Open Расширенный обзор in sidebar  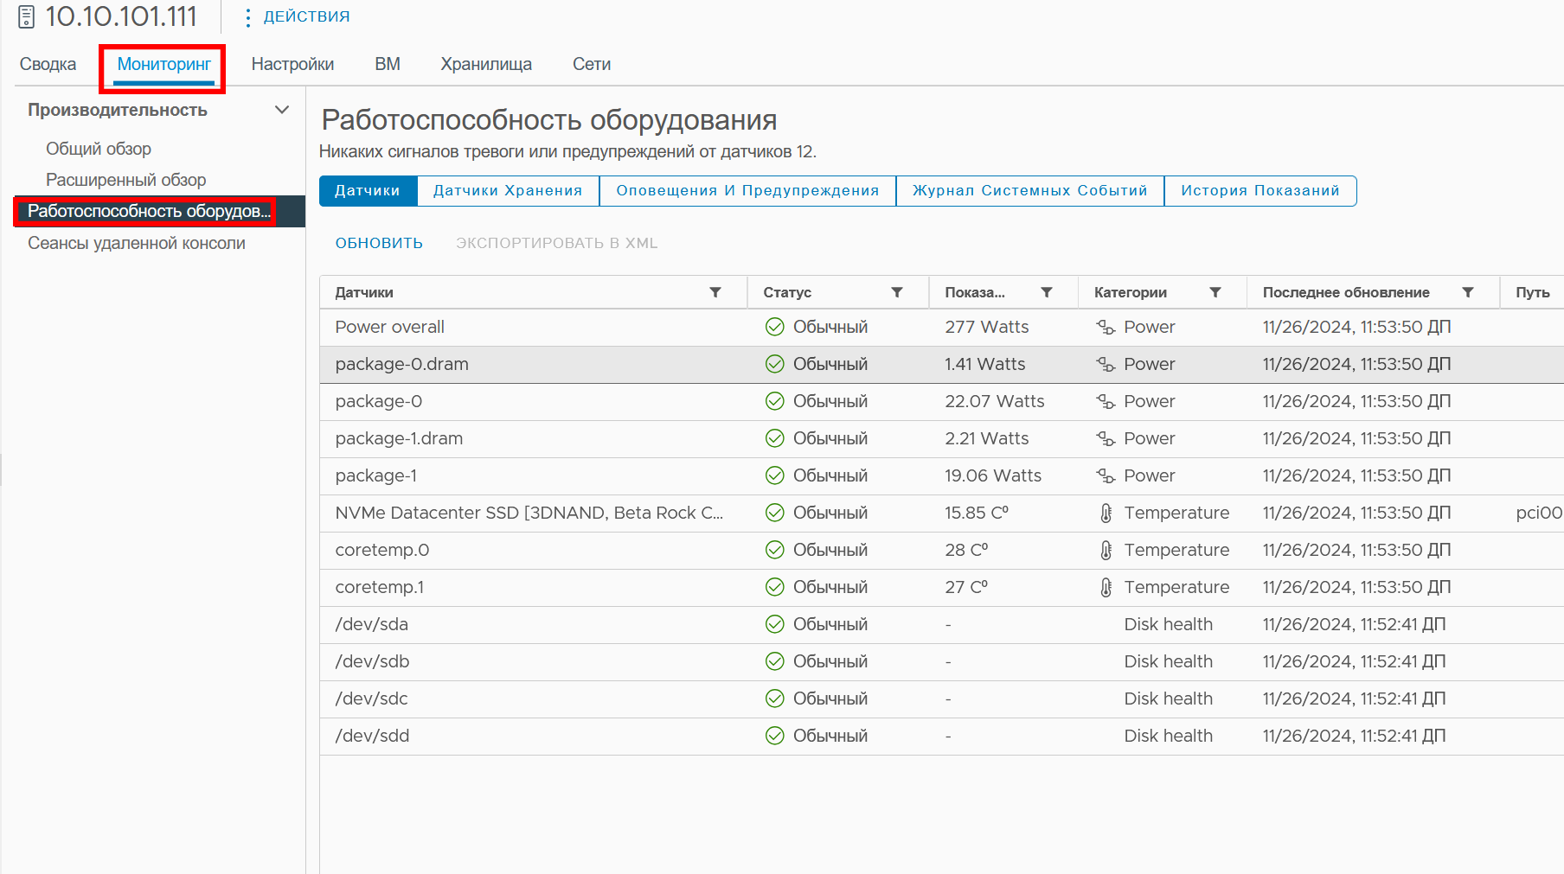pyautogui.click(x=126, y=180)
